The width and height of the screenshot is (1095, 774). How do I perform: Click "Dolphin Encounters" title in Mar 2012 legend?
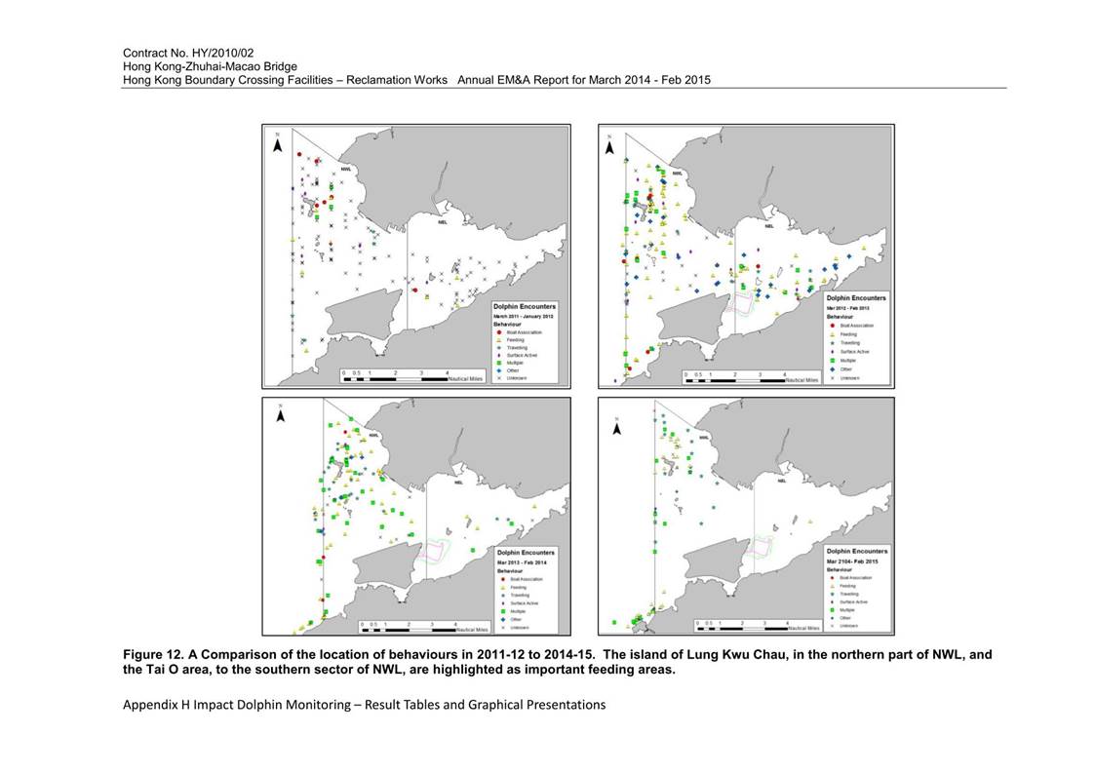point(856,298)
